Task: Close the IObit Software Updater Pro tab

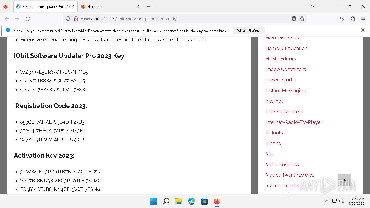Action: pos(73,6)
